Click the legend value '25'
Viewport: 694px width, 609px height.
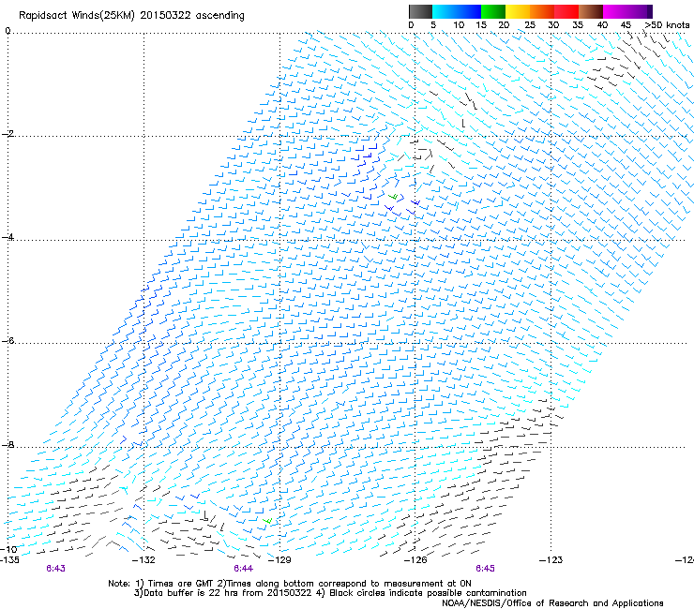click(529, 25)
